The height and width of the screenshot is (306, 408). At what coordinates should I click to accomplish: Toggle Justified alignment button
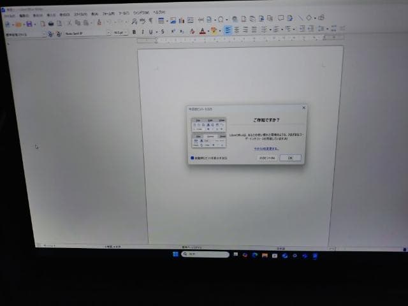point(254,30)
